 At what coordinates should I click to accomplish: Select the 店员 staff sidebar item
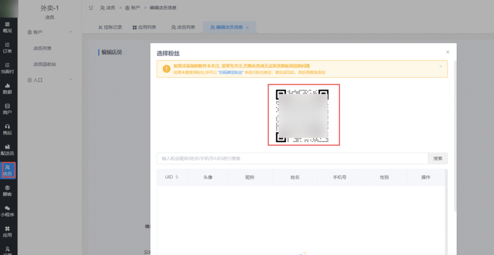[x=7, y=170]
